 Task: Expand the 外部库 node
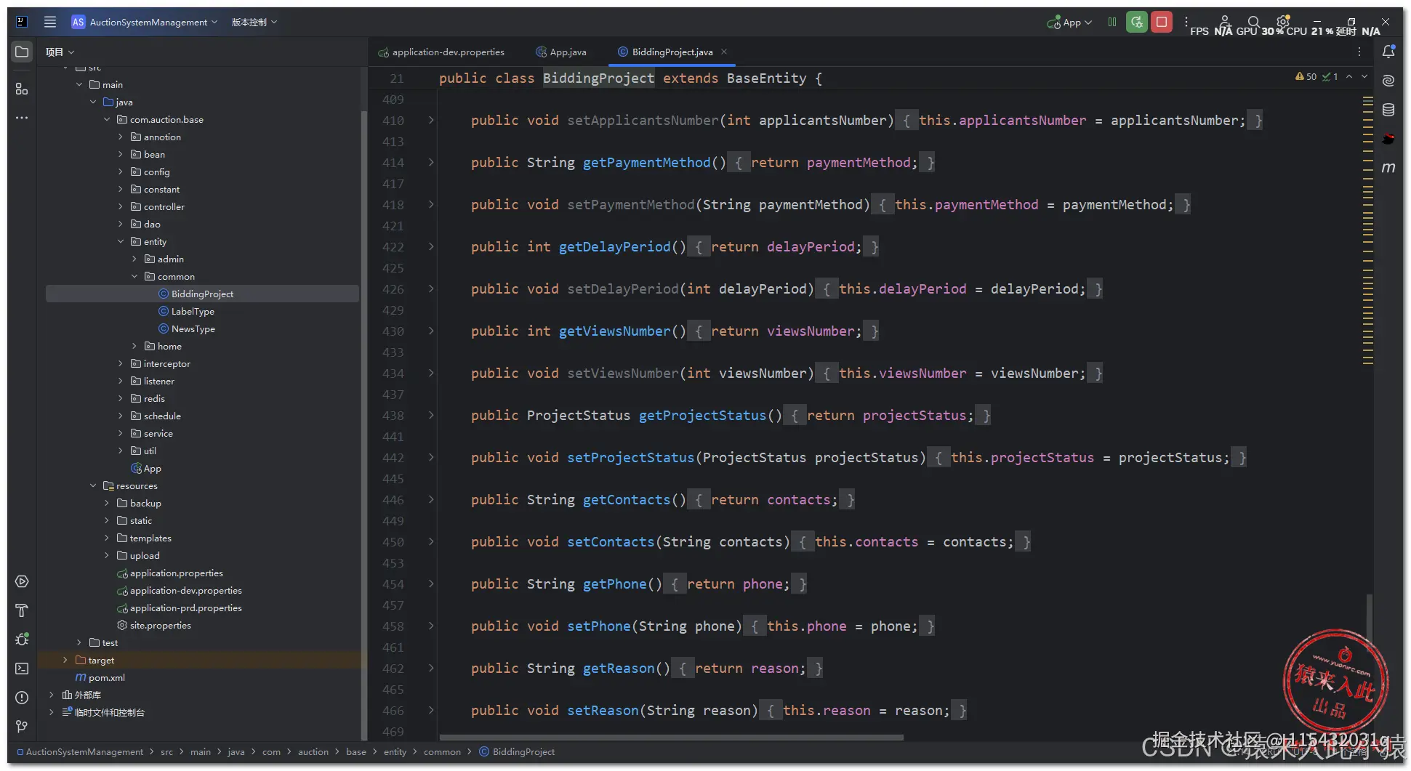click(x=52, y=695)
